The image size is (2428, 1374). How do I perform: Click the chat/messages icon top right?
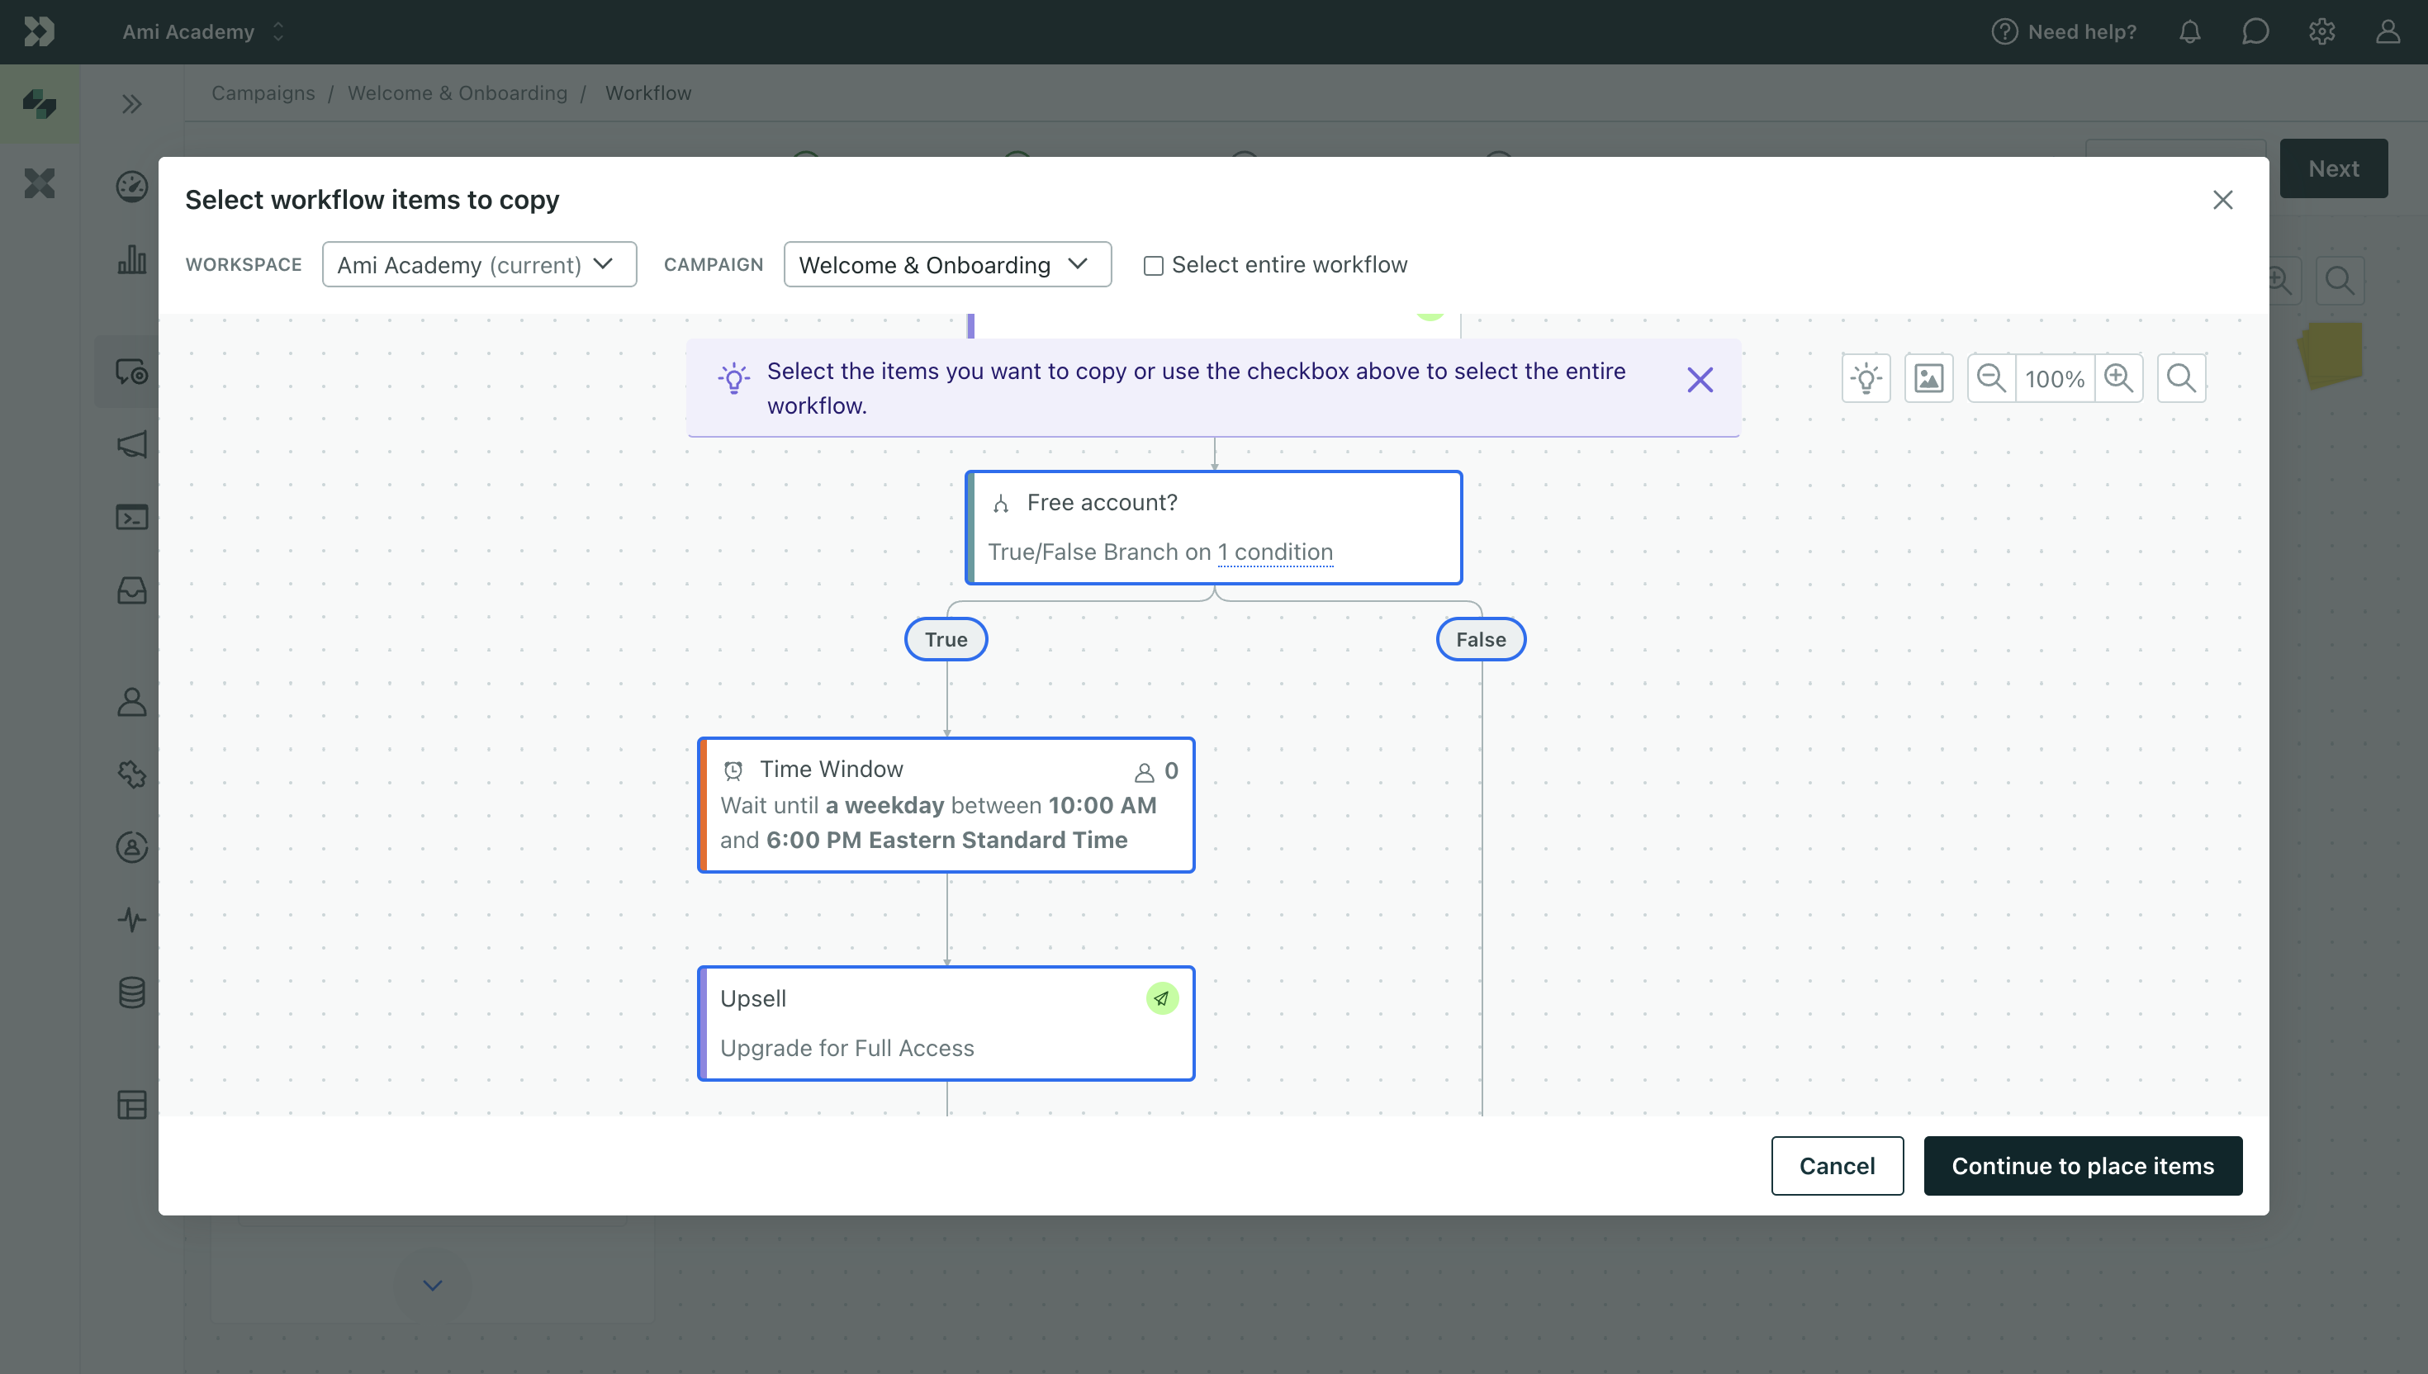point(2256,31)
